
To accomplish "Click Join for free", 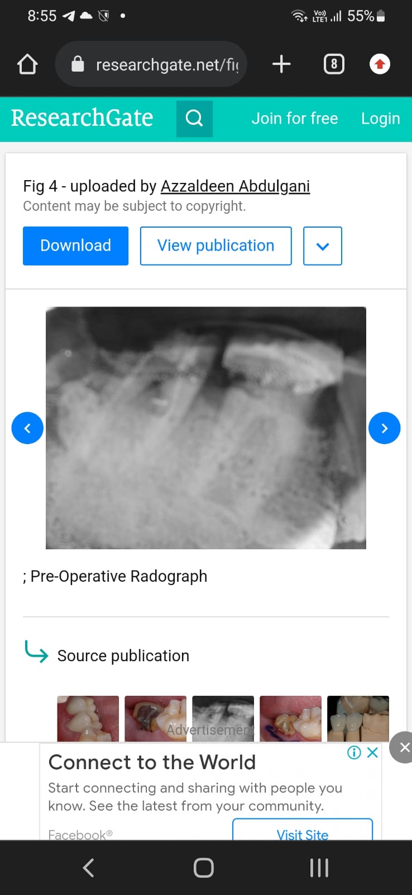I will coord(295,119).
